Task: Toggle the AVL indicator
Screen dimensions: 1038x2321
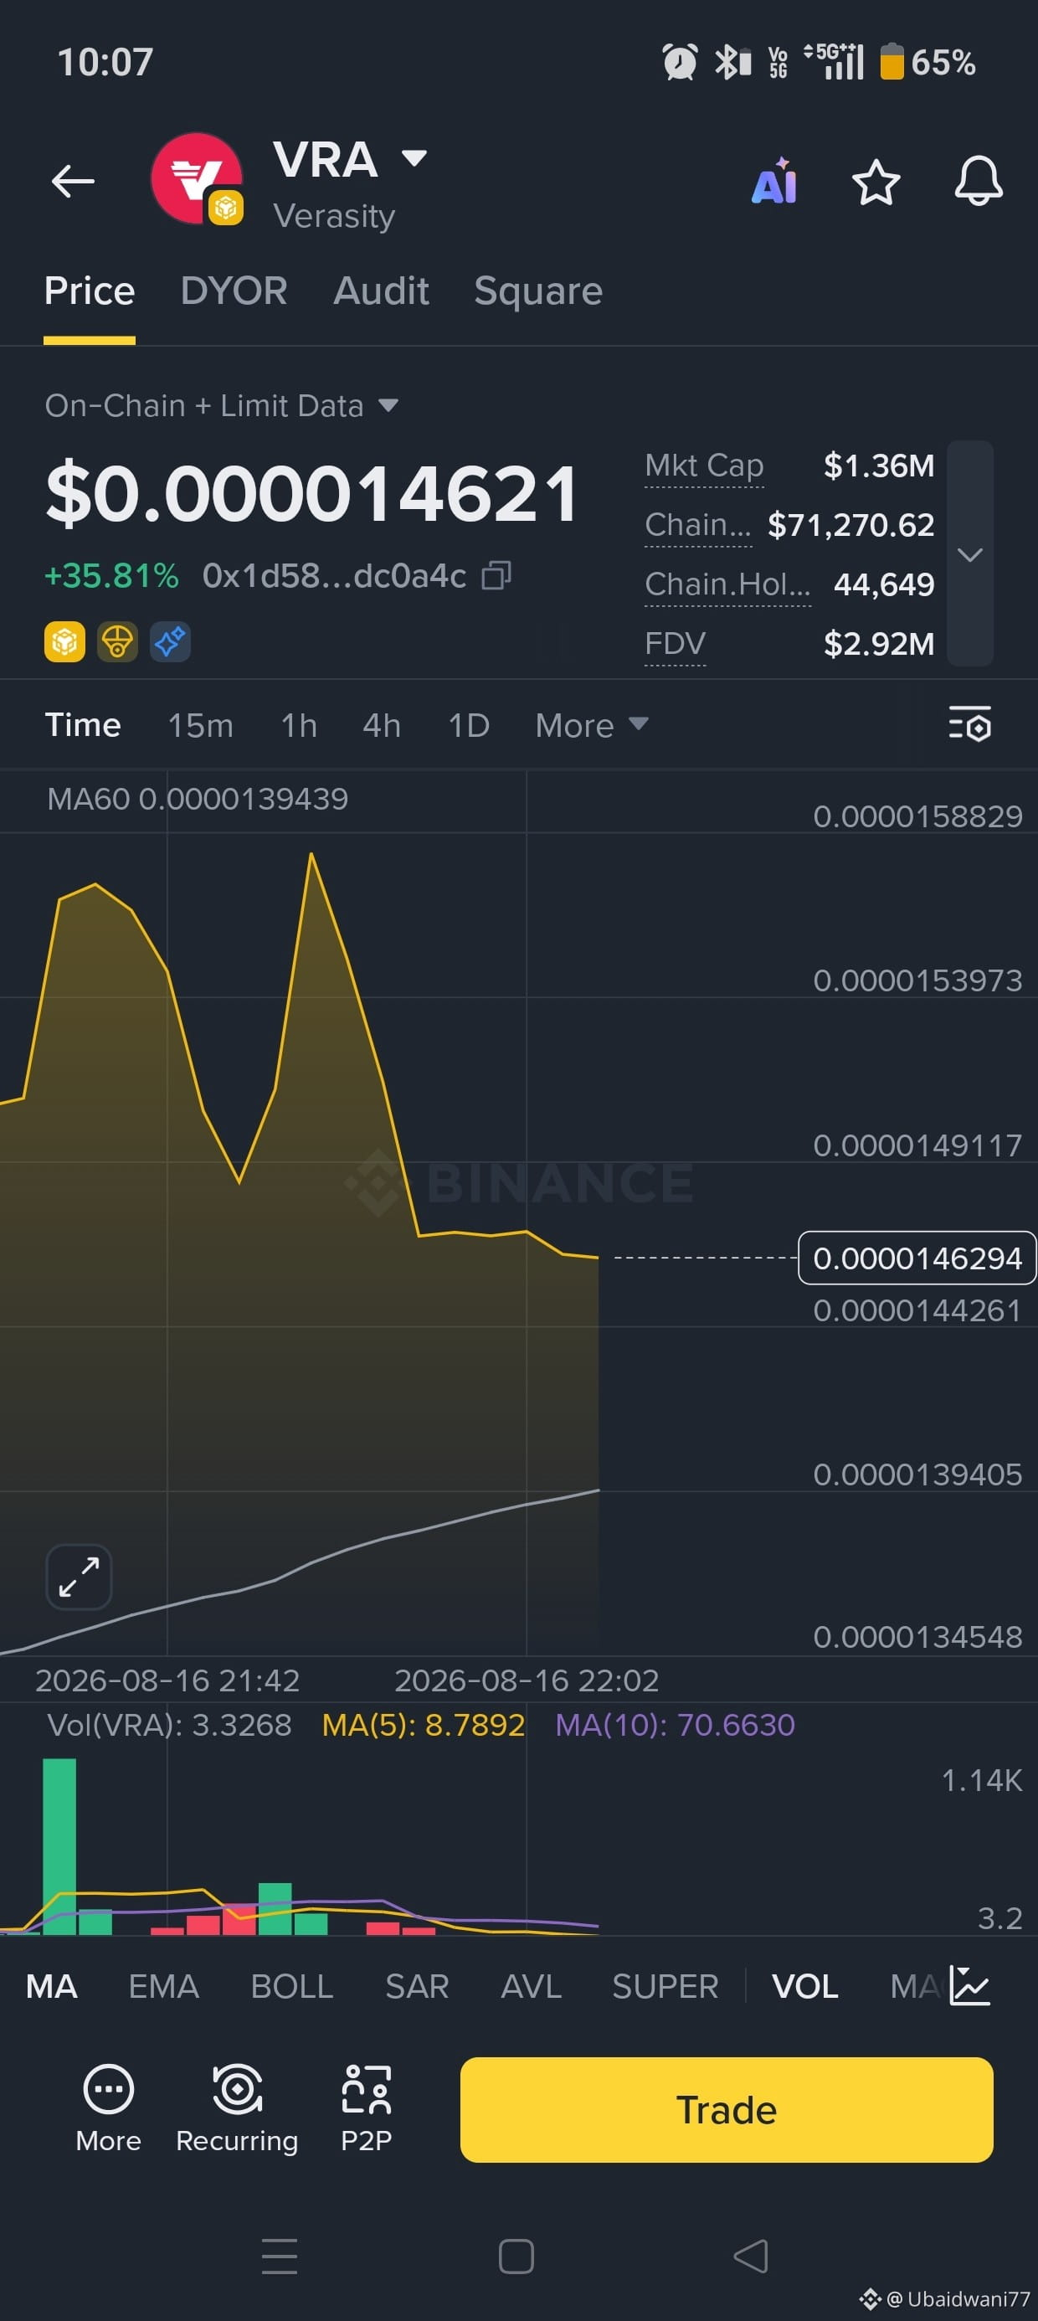Action: point(532,1987)
